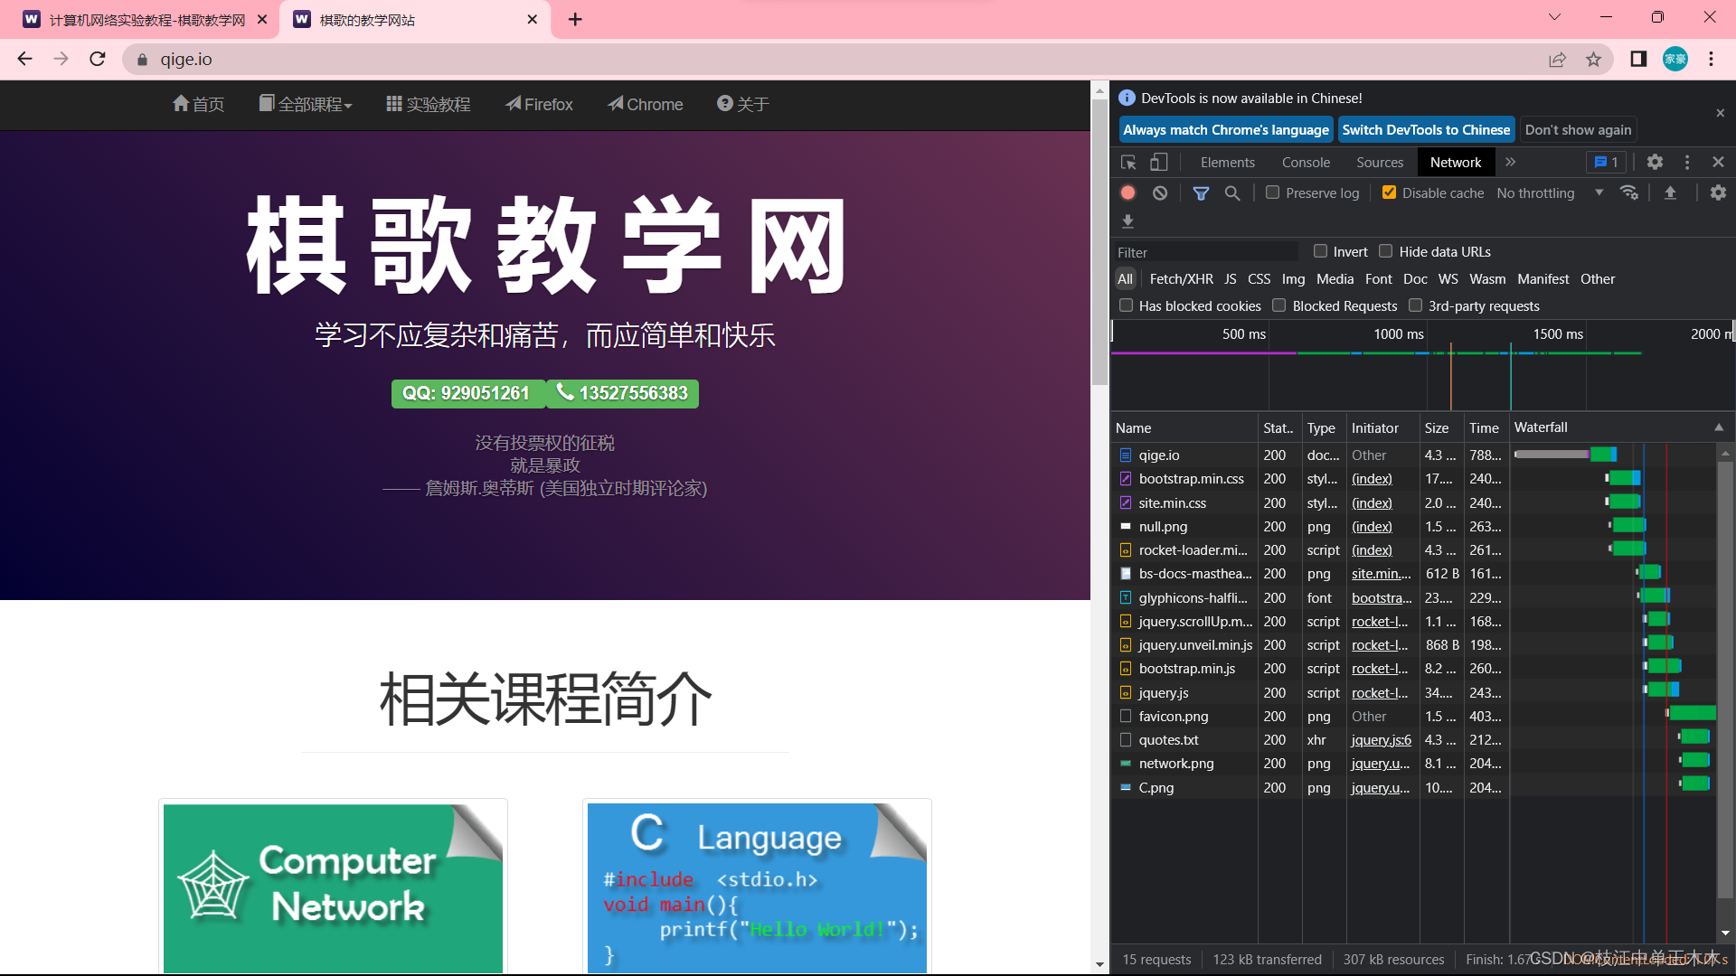Click Switch DevTools to Chinese button
This screenshot has width=1736, height=976.
[1426, 130]
